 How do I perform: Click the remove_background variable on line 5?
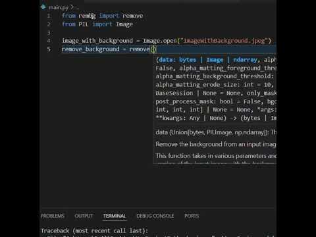coord(91,49)
